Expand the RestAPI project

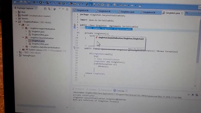coord(16,15)
